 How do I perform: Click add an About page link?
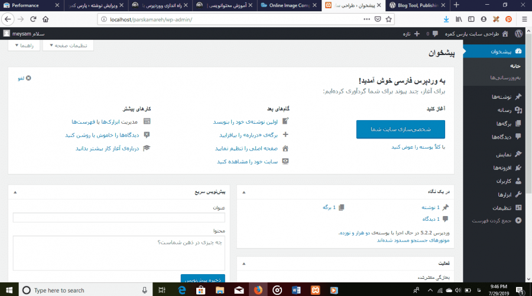coord(248,135)
